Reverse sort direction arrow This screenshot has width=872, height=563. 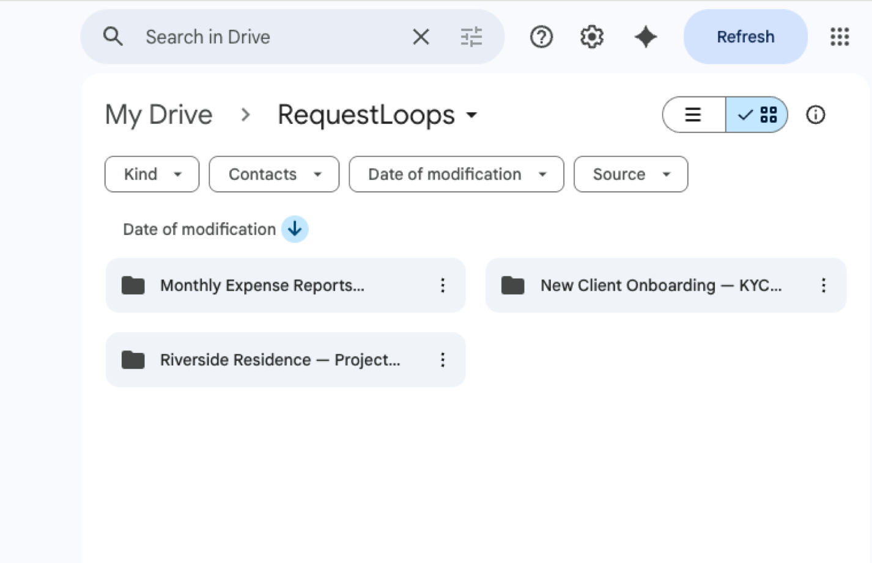click(x=295, y=229)
